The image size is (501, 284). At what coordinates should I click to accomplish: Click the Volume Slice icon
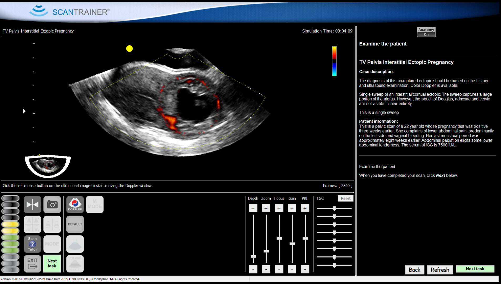tap(75, 264)
